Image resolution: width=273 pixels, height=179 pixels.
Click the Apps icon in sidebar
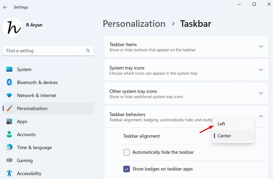click(x=9, y=121)
